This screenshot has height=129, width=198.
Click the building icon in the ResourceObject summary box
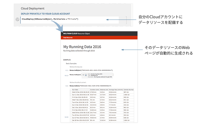click(x=86, y=75)
